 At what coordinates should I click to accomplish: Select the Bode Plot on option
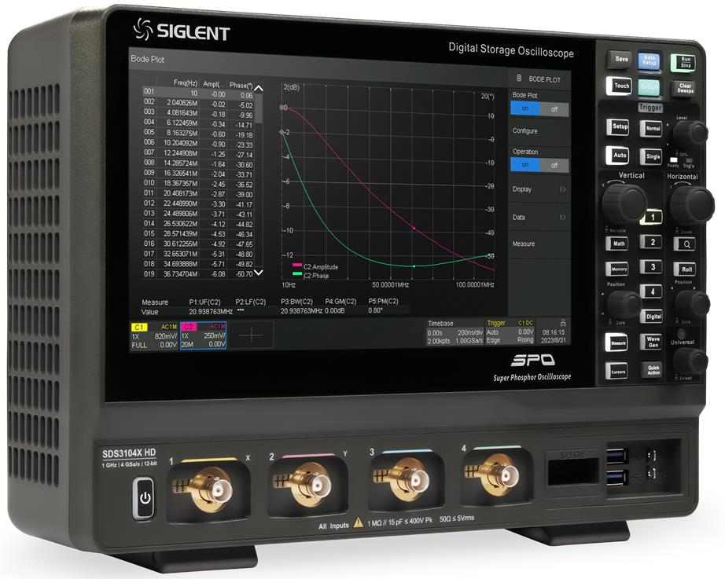tap(524, 109)
